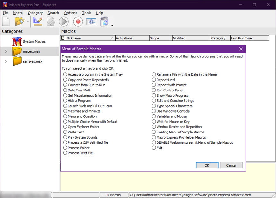Open the Category menu
Screen dimensions: 276x198
pyautogui.click(x=35, y=13)
